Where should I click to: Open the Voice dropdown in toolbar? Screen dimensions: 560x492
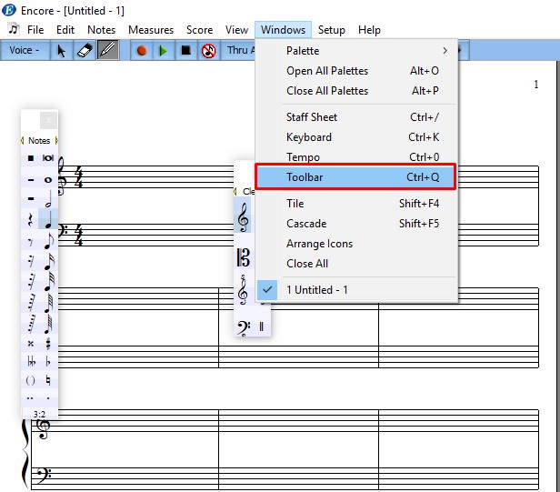pos(25,50)
